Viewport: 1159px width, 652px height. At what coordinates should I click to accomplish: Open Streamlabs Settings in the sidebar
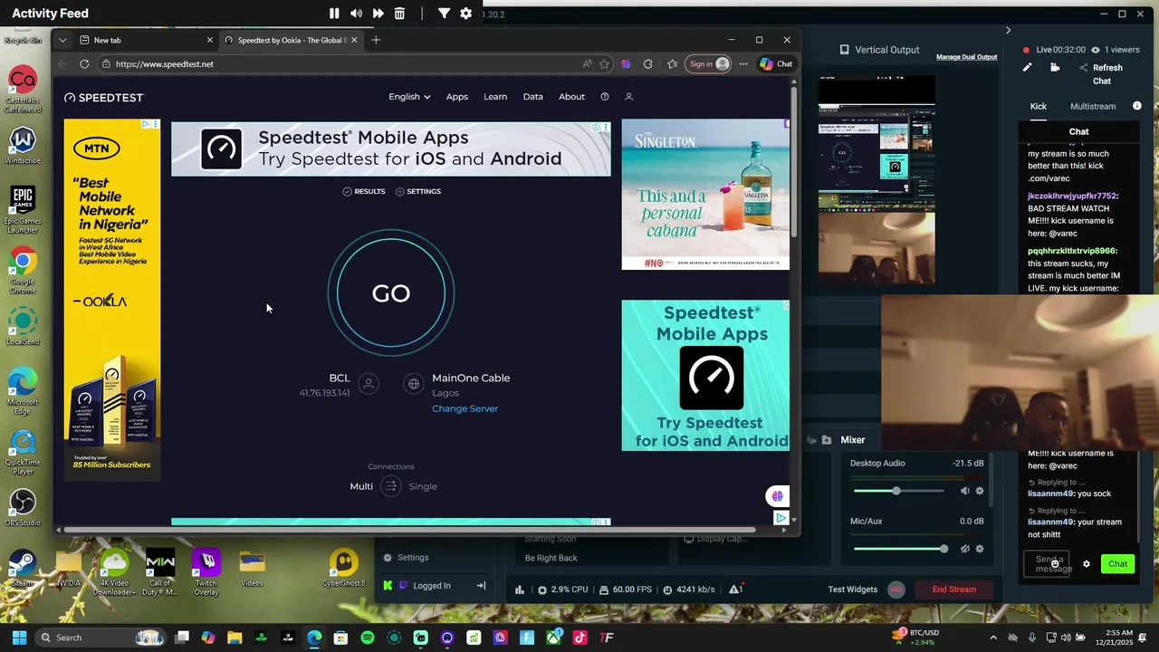point(406,558)
